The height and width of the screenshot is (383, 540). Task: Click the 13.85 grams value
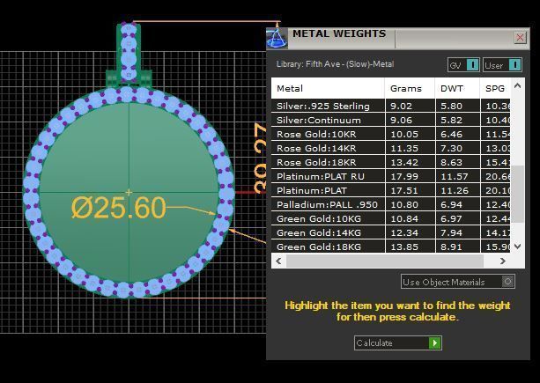[x=404, y=247]
